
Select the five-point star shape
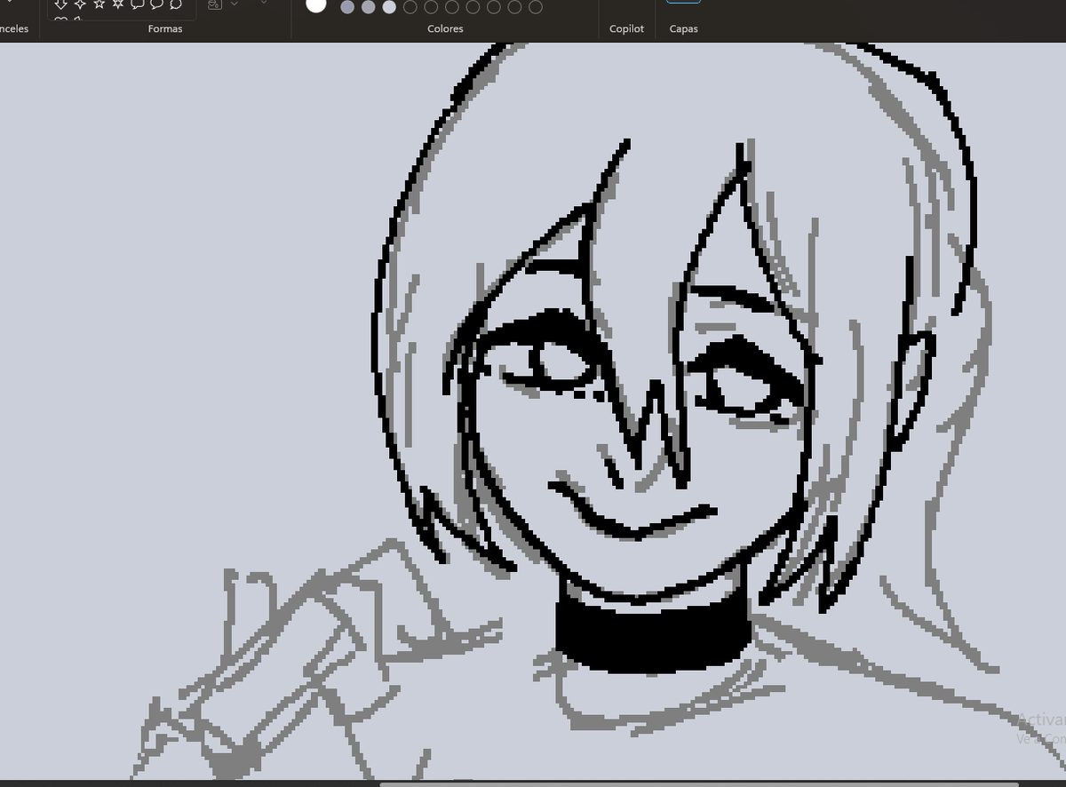tap(99, 4)
